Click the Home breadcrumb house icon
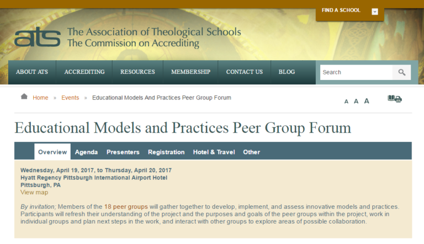The height and width of the screenshot is (244, 424). (x=24, y=97)
